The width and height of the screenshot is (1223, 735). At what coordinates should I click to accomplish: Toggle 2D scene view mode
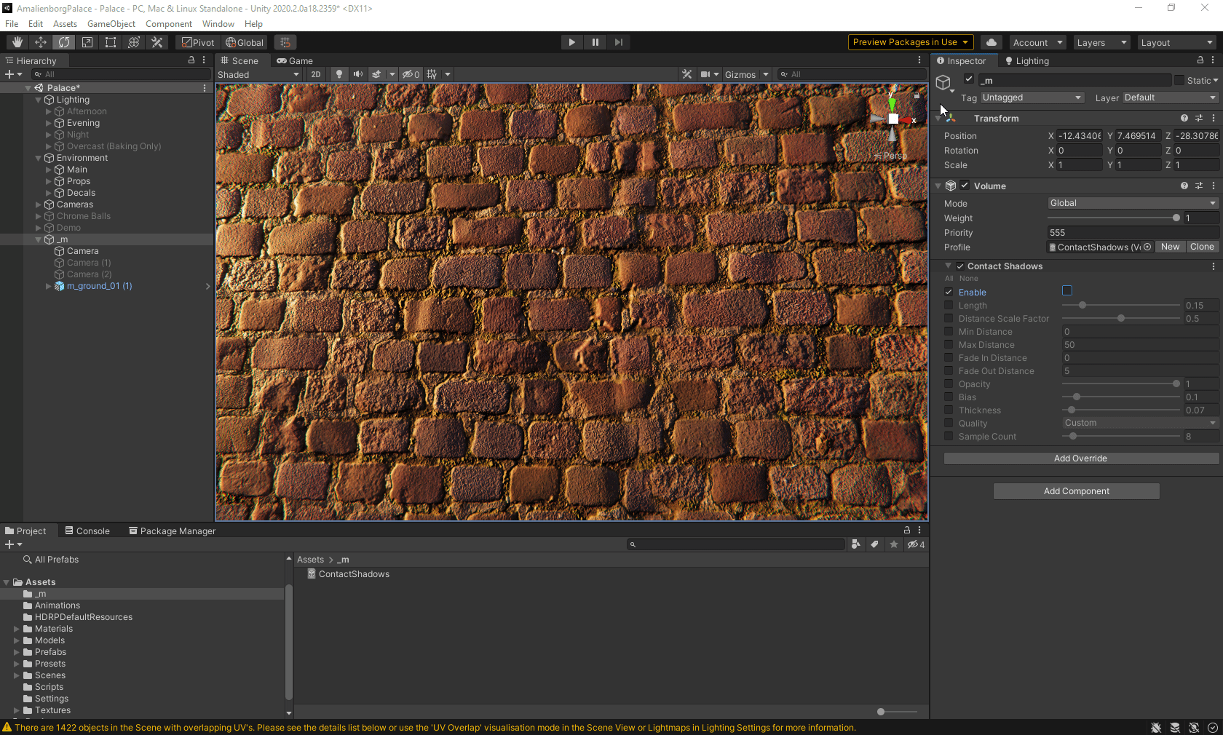coord(316,74)
